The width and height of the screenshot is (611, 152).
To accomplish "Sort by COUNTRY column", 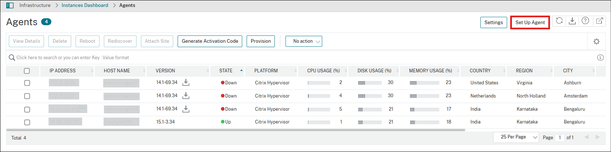I will click(x=480, y=71).
